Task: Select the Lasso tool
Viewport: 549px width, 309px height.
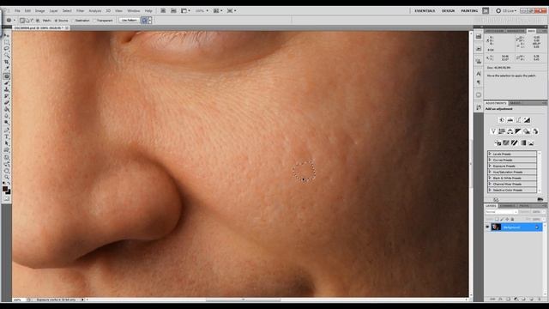Action: point(7,48)
